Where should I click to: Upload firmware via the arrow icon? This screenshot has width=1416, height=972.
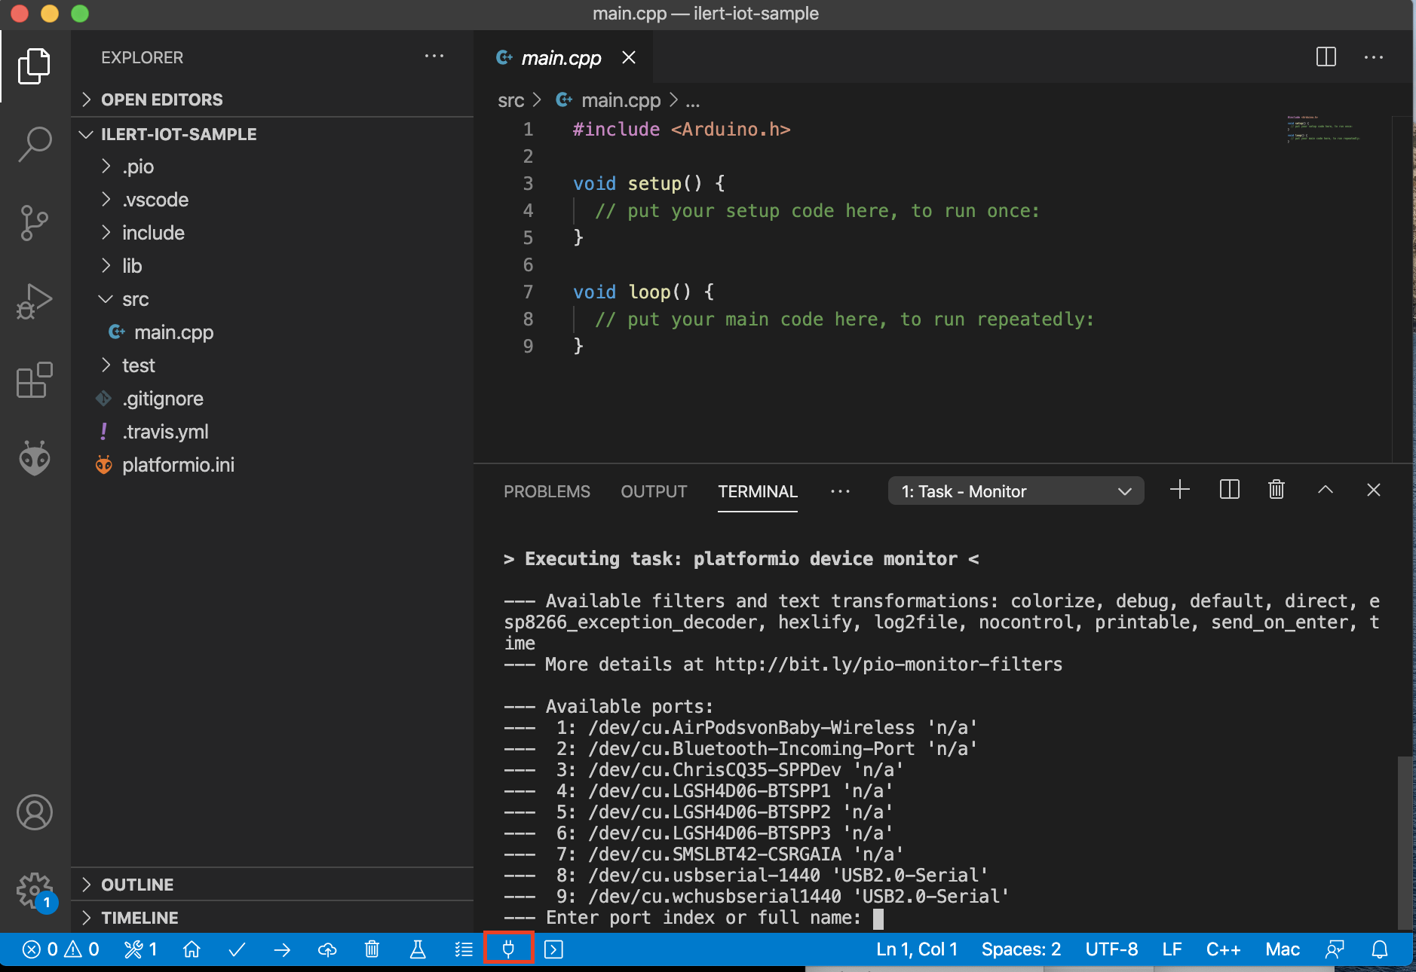(x=282, y=949)
